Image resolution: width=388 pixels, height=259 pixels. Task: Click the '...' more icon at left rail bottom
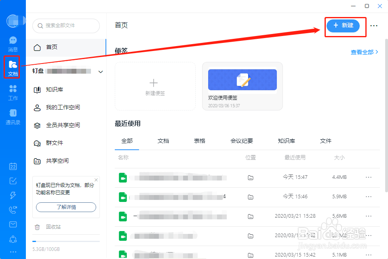(13, 252)
